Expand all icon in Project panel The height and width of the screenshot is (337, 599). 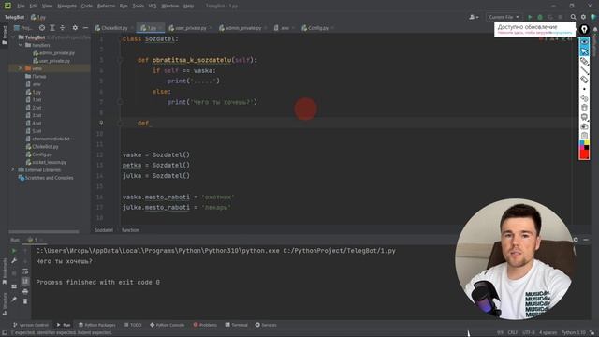tap(52, 28)
